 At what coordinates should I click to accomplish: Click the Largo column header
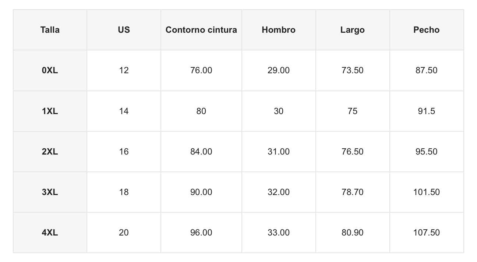(x=352, y=30)
